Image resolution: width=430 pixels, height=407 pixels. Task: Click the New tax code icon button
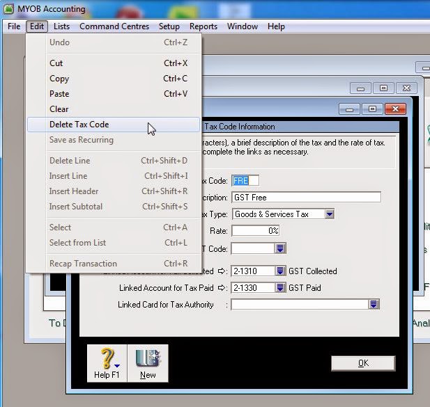pos(148,363)
